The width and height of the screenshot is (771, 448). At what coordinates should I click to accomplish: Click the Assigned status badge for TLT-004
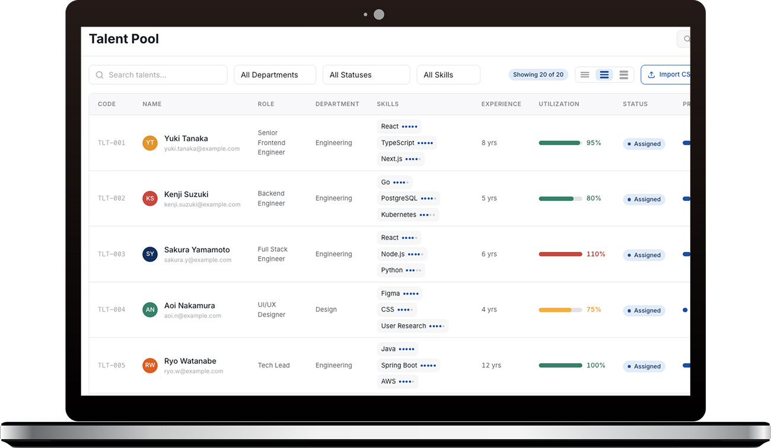point(644,311)
